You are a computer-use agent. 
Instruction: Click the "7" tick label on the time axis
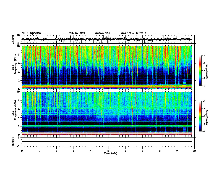143,151
